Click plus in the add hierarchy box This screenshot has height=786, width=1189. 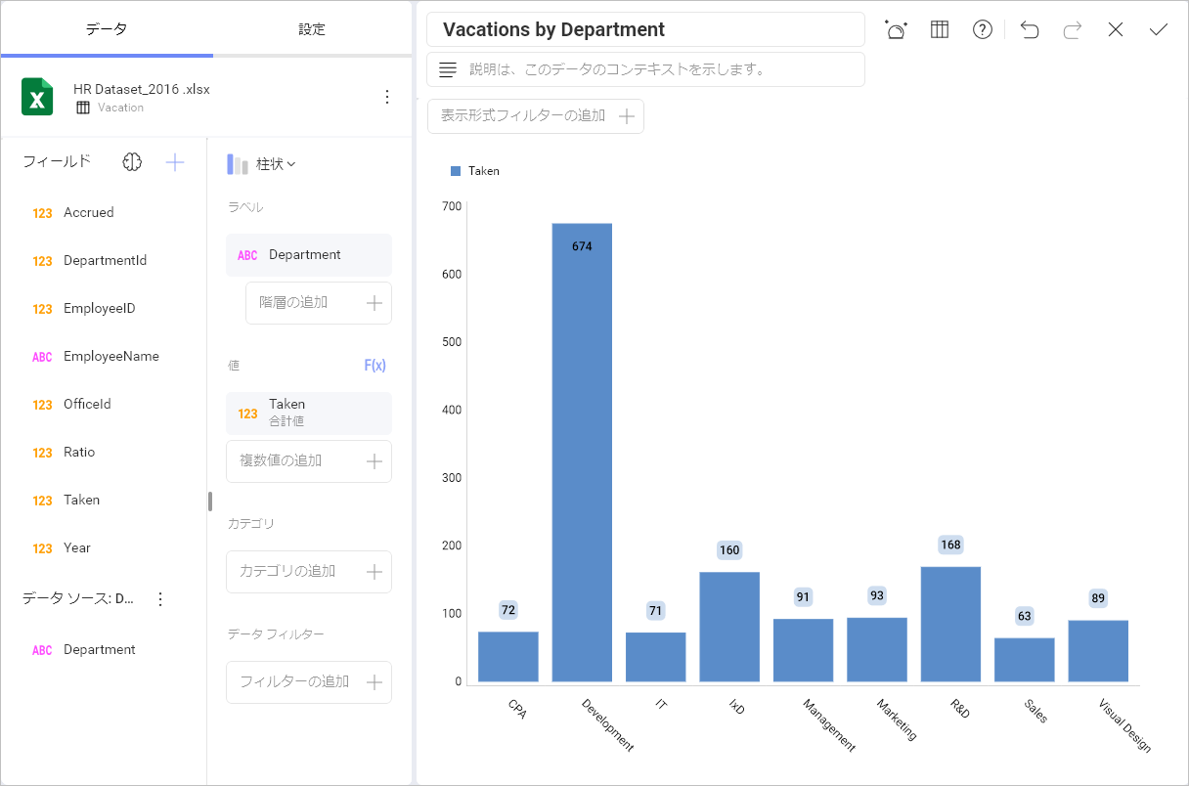coord(374,303)
